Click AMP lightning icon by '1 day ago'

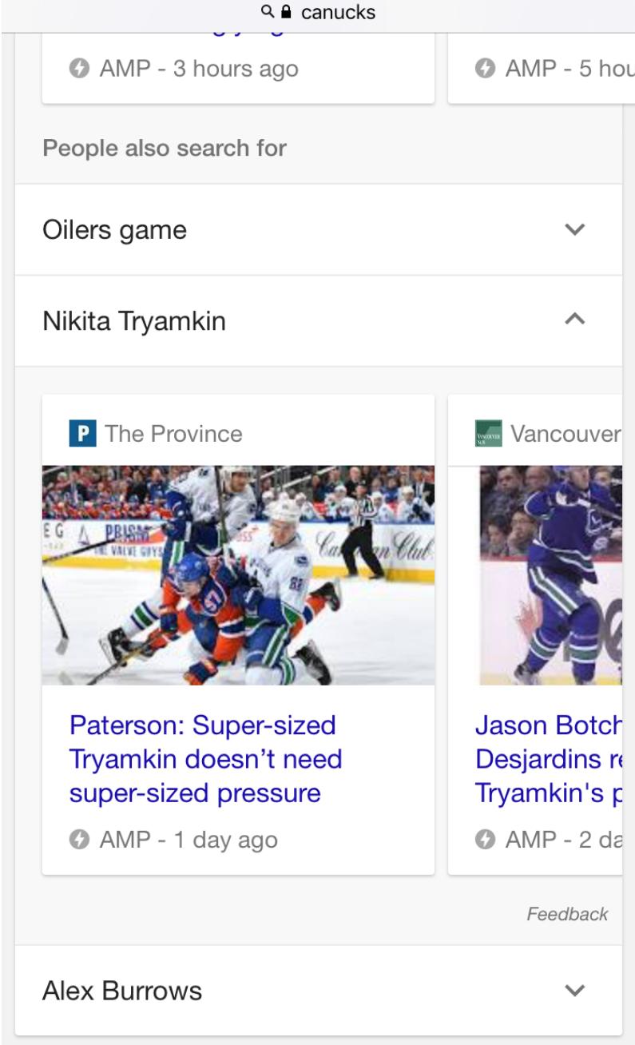(x=79, y=840)
